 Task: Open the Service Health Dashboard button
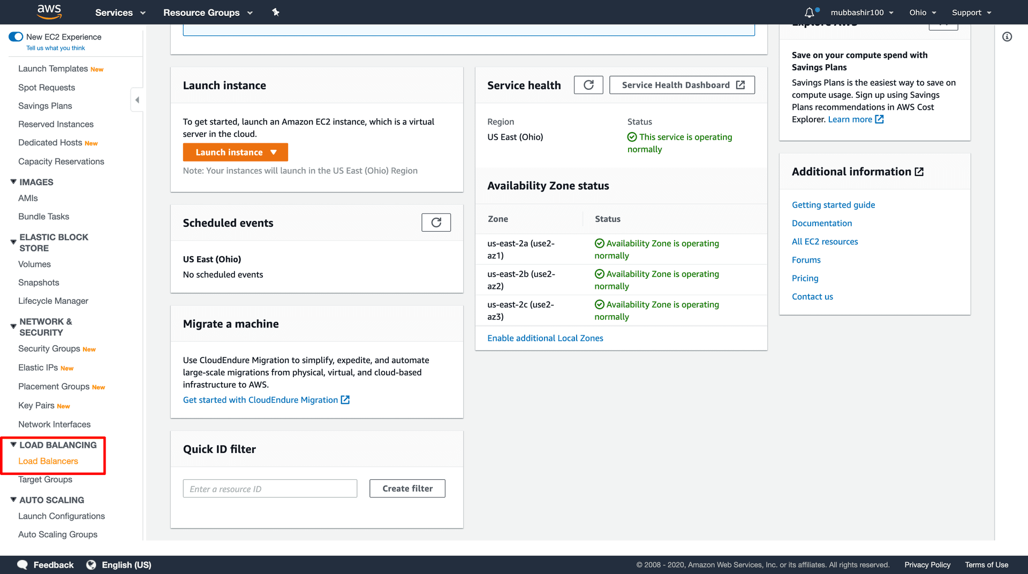pos(682,85)
